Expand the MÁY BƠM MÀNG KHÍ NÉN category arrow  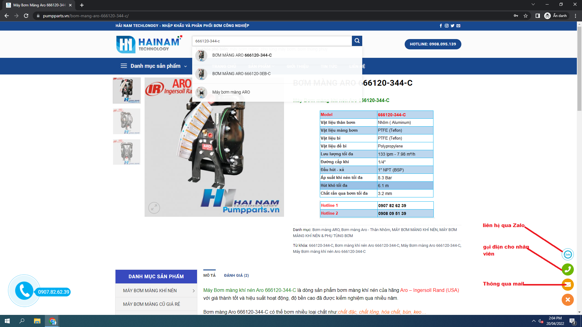pos(193,291)
